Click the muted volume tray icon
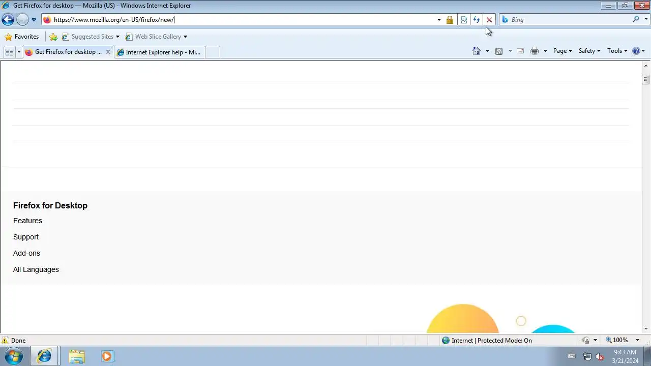Image resolution: width=651 pixels, height=366 pixels. [x=600, y=356]
